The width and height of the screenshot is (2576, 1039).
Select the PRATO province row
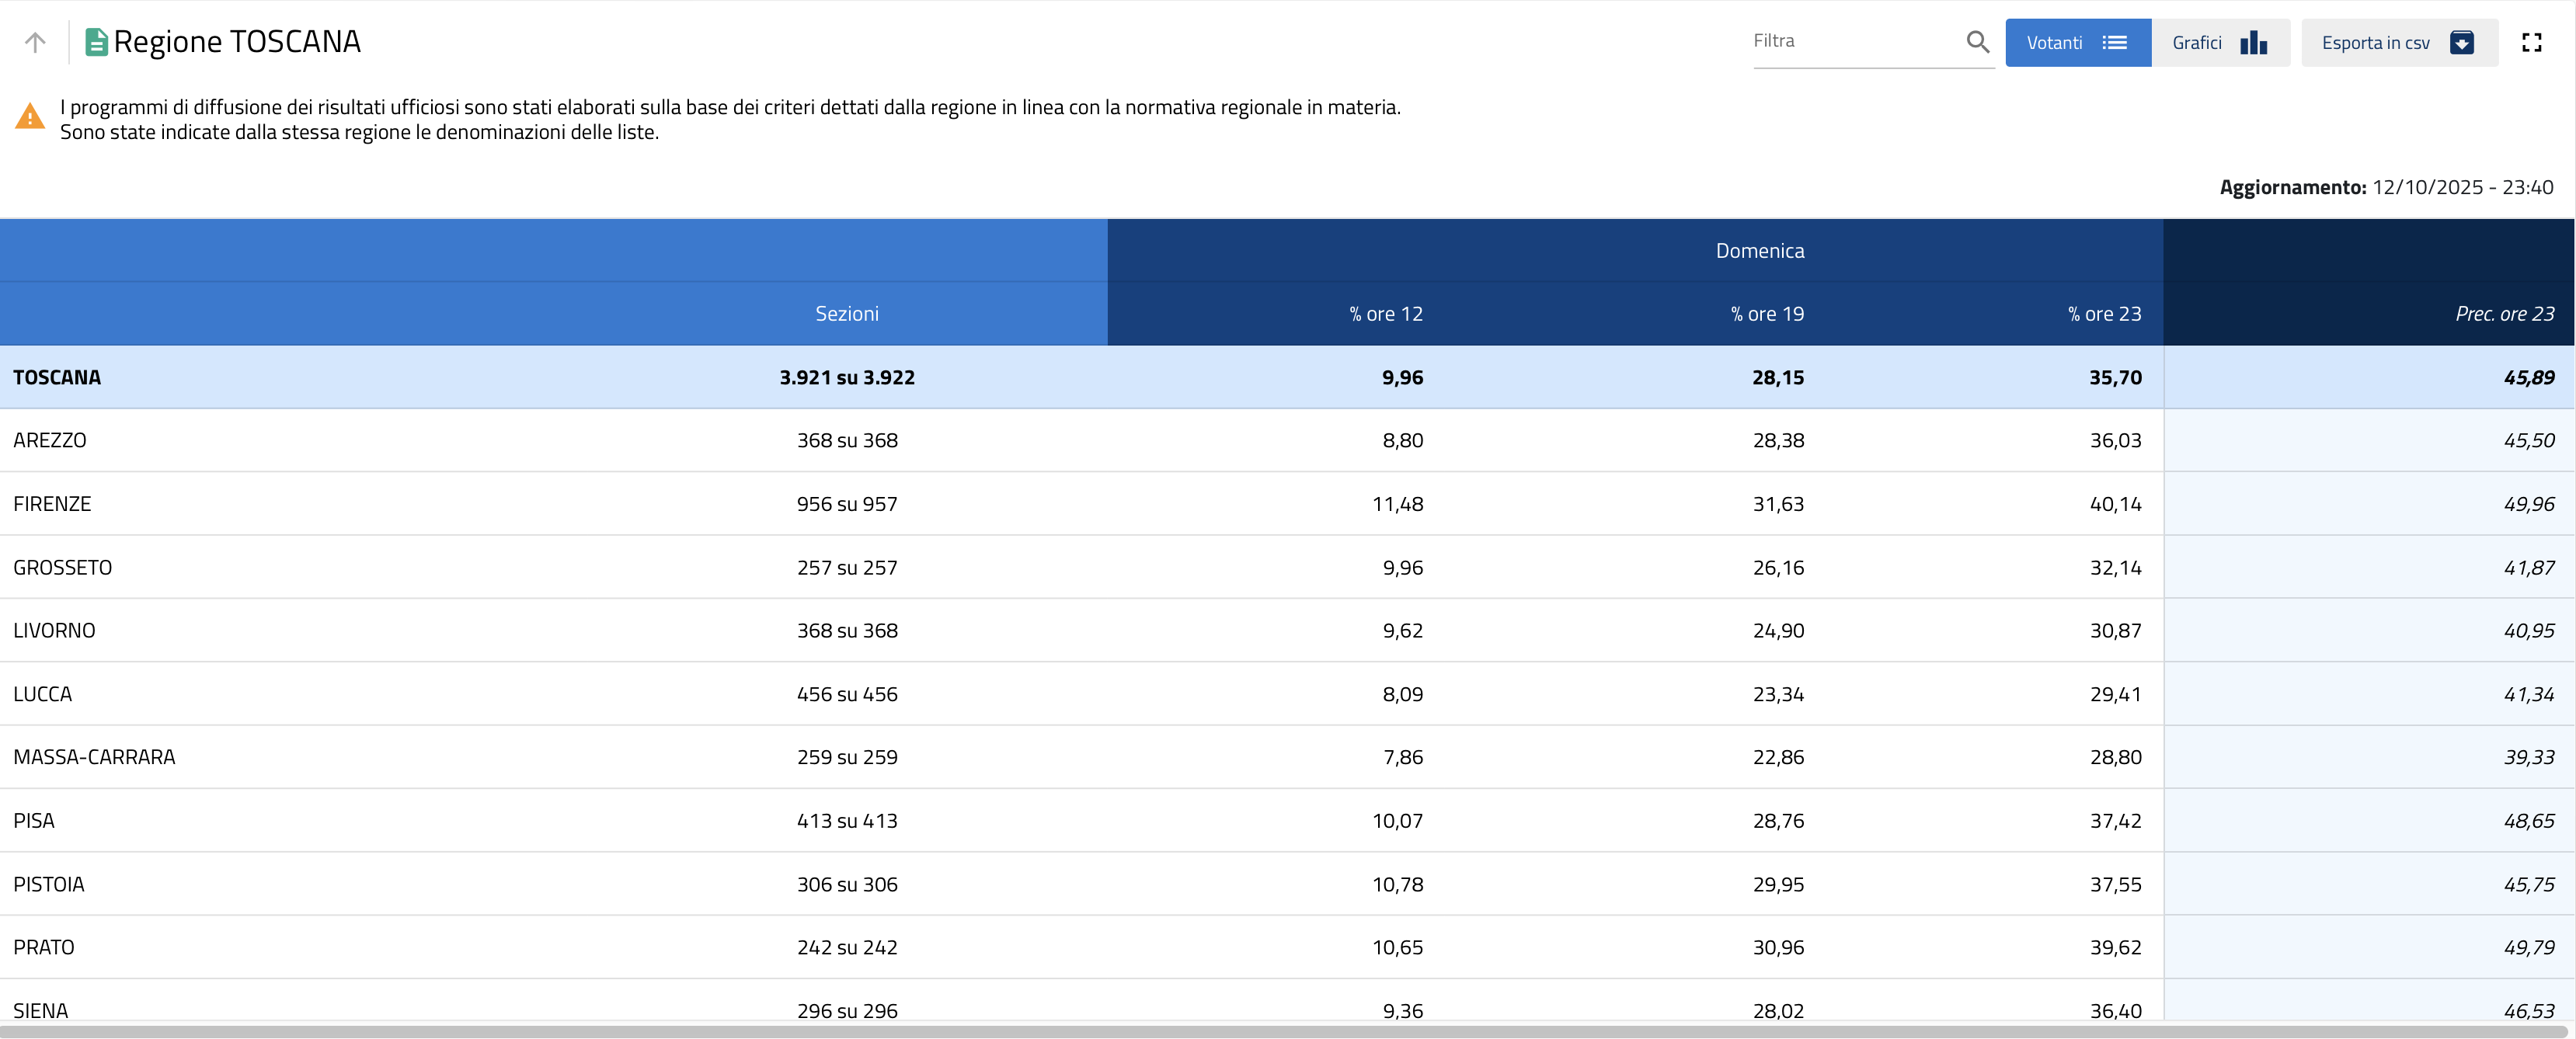[44, 947]
